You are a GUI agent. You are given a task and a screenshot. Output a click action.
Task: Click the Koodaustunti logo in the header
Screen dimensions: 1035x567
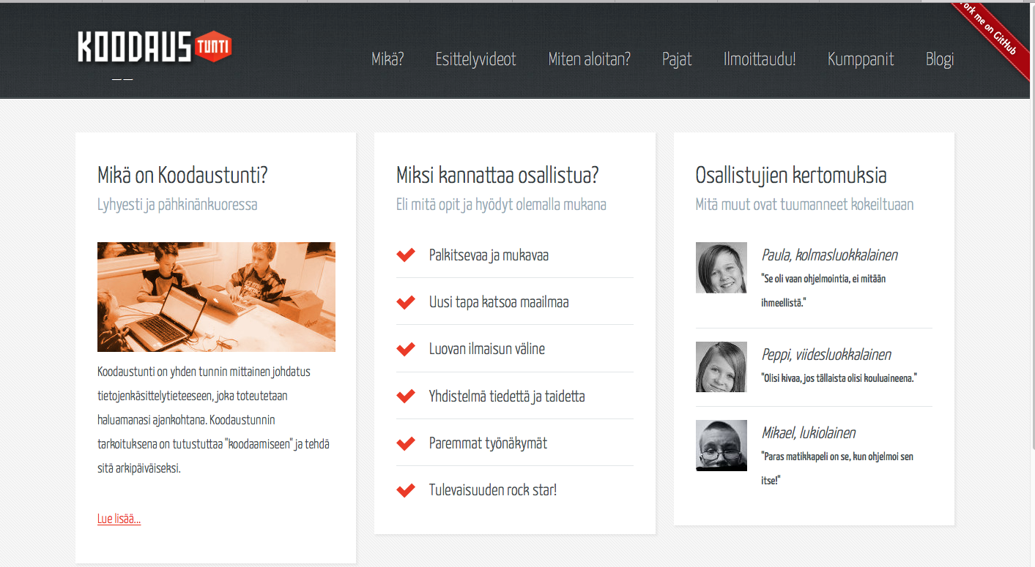155,48
